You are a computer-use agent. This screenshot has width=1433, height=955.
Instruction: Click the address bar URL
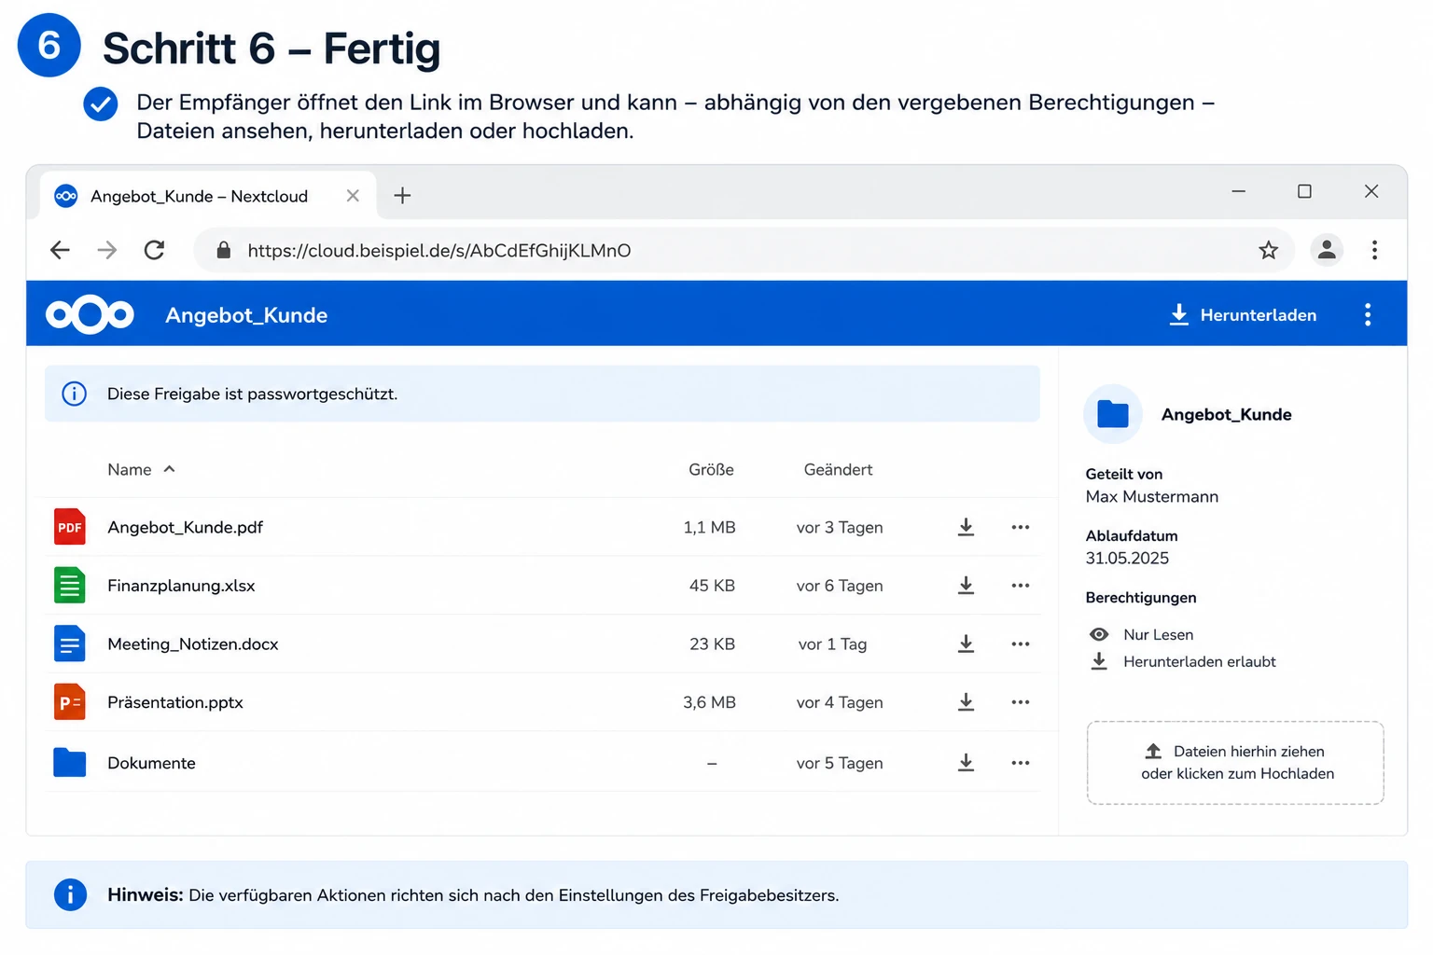pos(439,251)
